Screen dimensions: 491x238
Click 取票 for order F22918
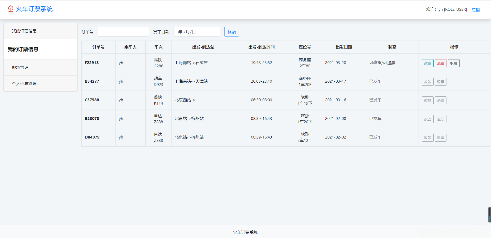point(453,63)
